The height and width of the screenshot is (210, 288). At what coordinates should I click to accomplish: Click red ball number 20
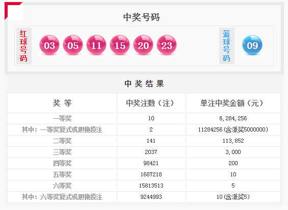143,45
